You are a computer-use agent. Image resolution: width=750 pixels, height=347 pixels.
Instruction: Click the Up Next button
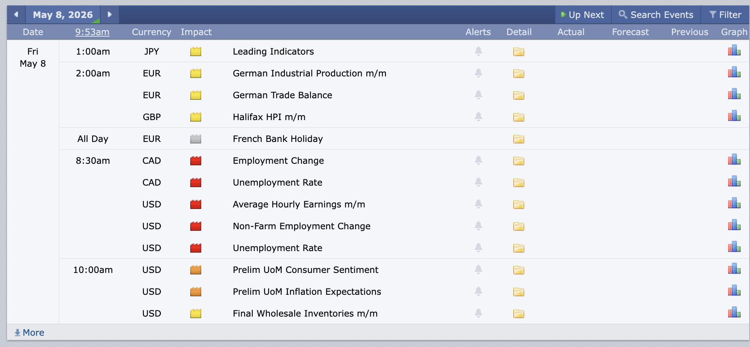[x=582, y=15]
